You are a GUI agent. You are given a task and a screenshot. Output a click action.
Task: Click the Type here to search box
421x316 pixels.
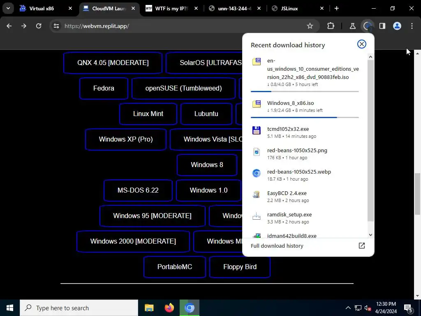click(x=79, y=308)
